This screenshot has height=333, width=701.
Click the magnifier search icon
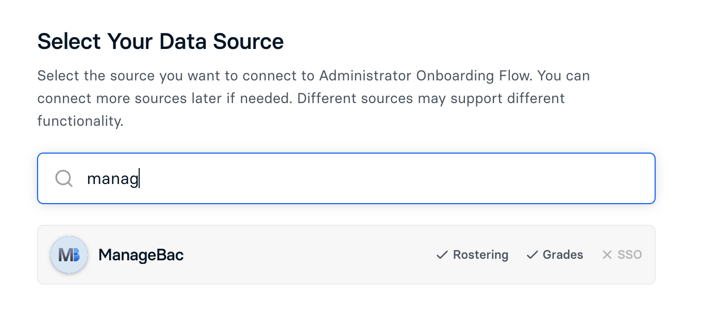(x=64, y=179)
